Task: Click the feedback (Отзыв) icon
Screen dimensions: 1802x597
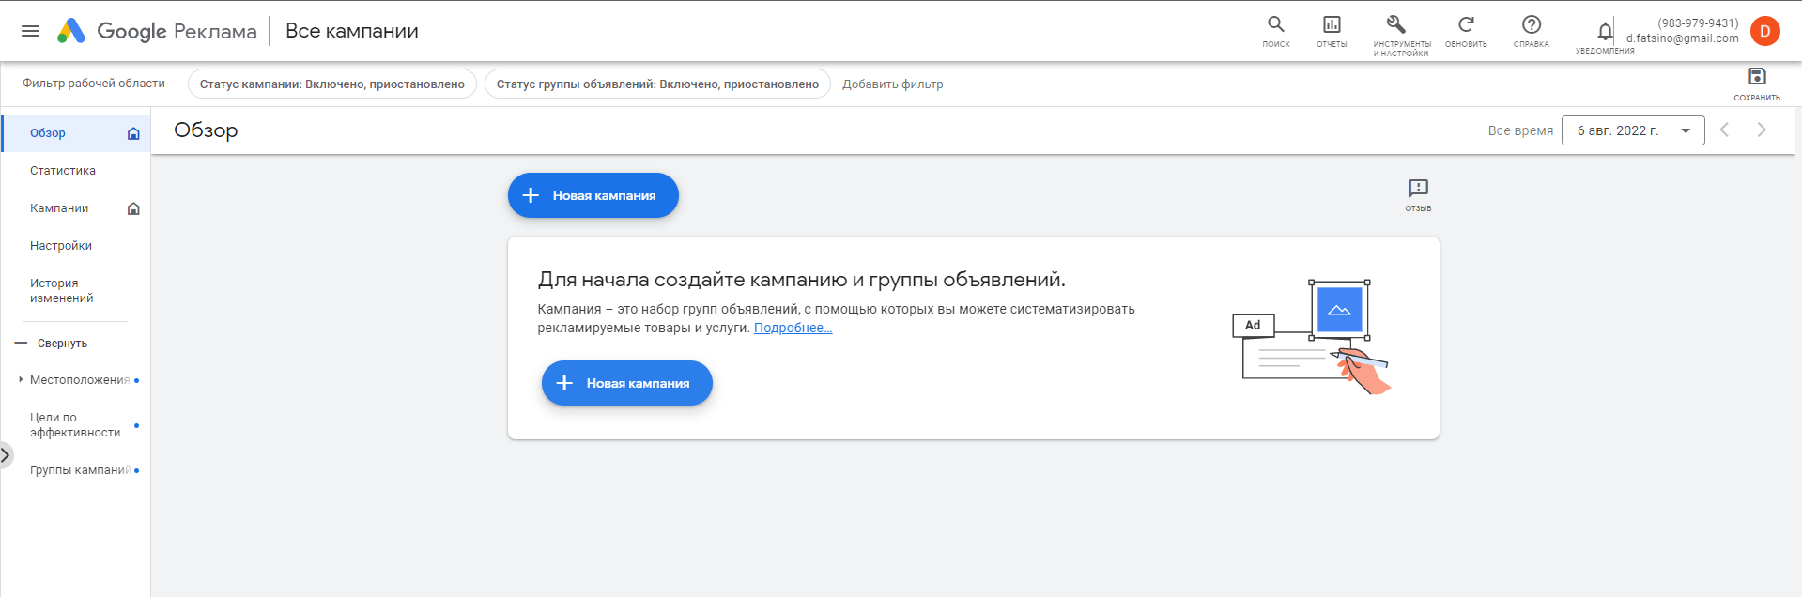Action: (x=1418, y=189)
